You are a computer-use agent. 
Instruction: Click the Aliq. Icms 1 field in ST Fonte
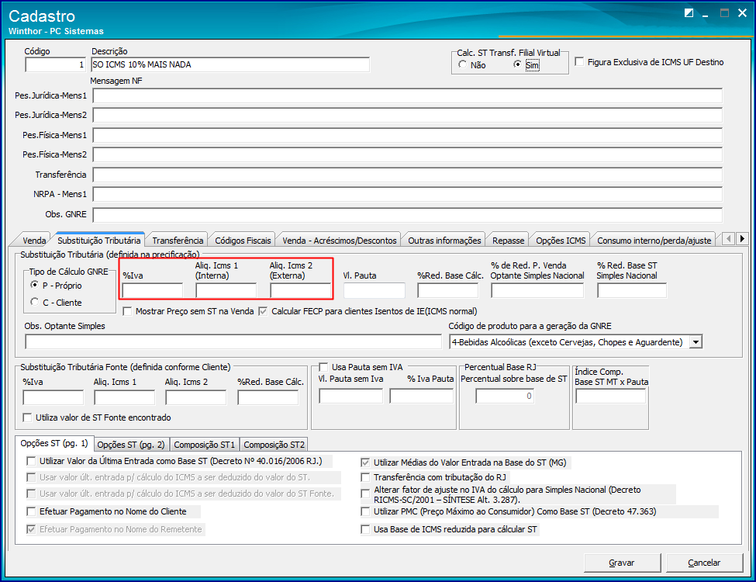(124, 397)
